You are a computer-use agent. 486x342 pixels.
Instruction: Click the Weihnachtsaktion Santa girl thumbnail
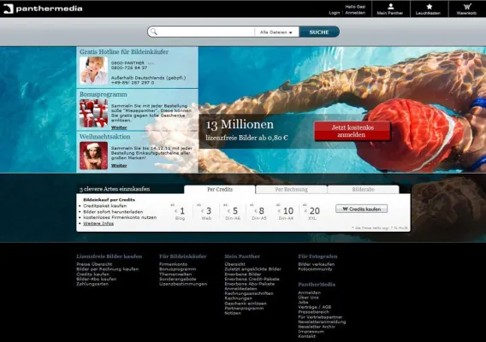point(93,156)
